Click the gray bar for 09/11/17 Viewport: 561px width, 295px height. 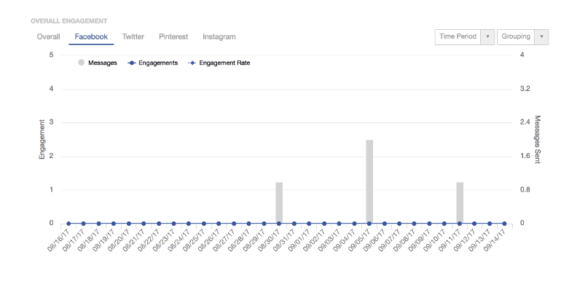(460, 202)
